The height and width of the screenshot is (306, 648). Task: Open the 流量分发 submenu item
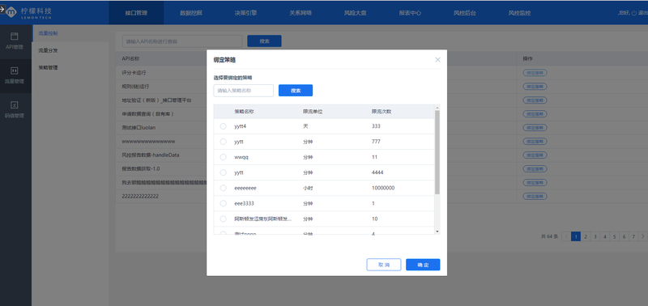tap(70, 50)
